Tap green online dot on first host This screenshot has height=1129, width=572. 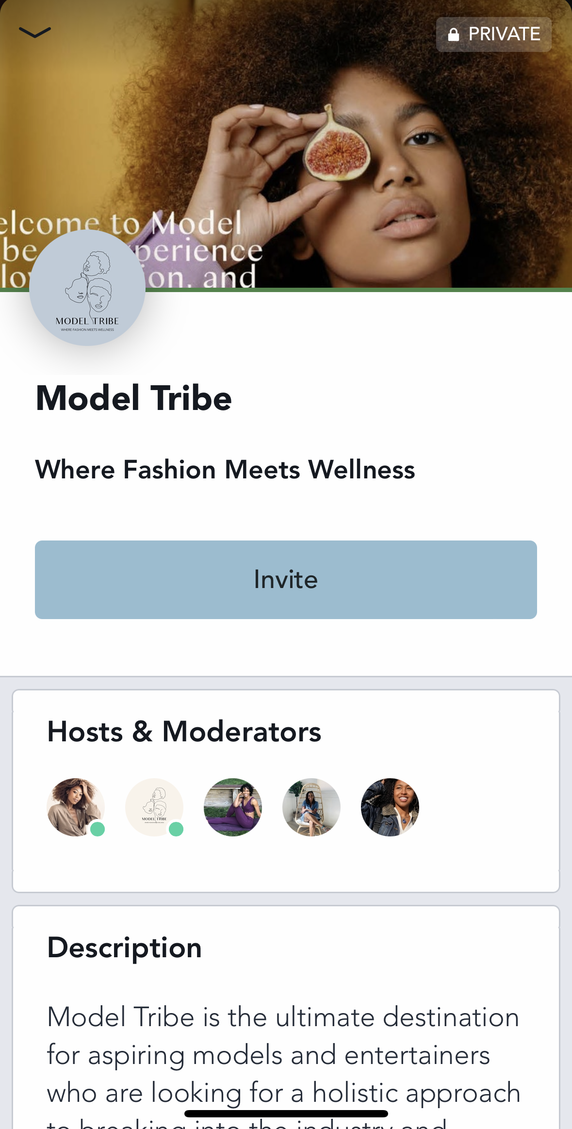pos(98,829)
